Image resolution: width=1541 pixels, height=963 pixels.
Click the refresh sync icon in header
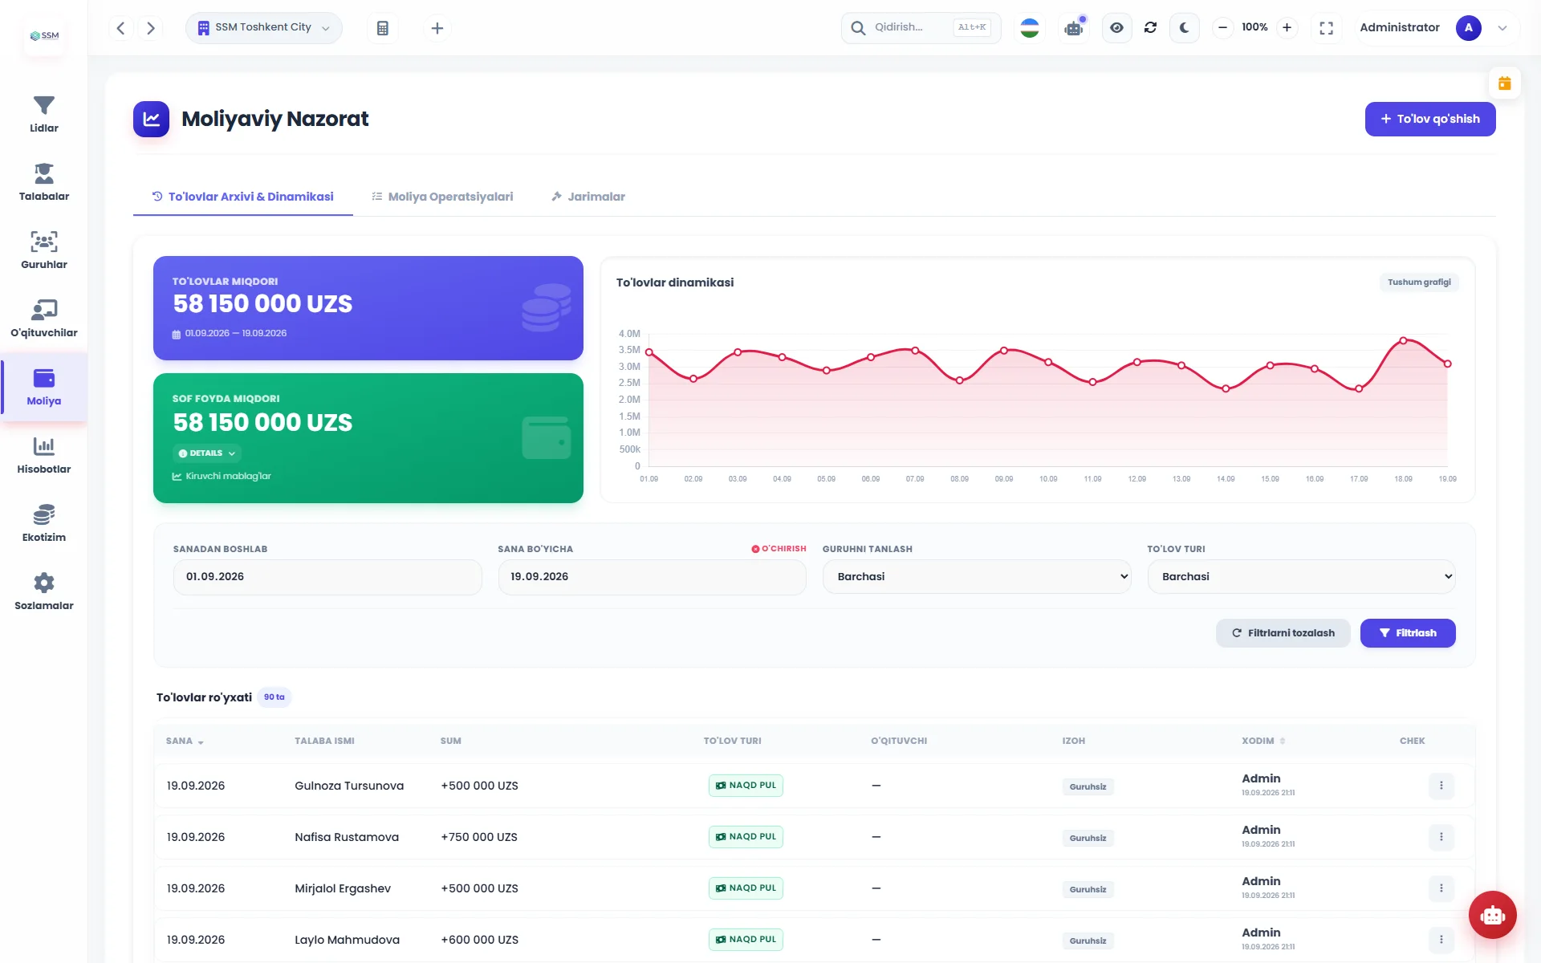[x=1150, y=27]
